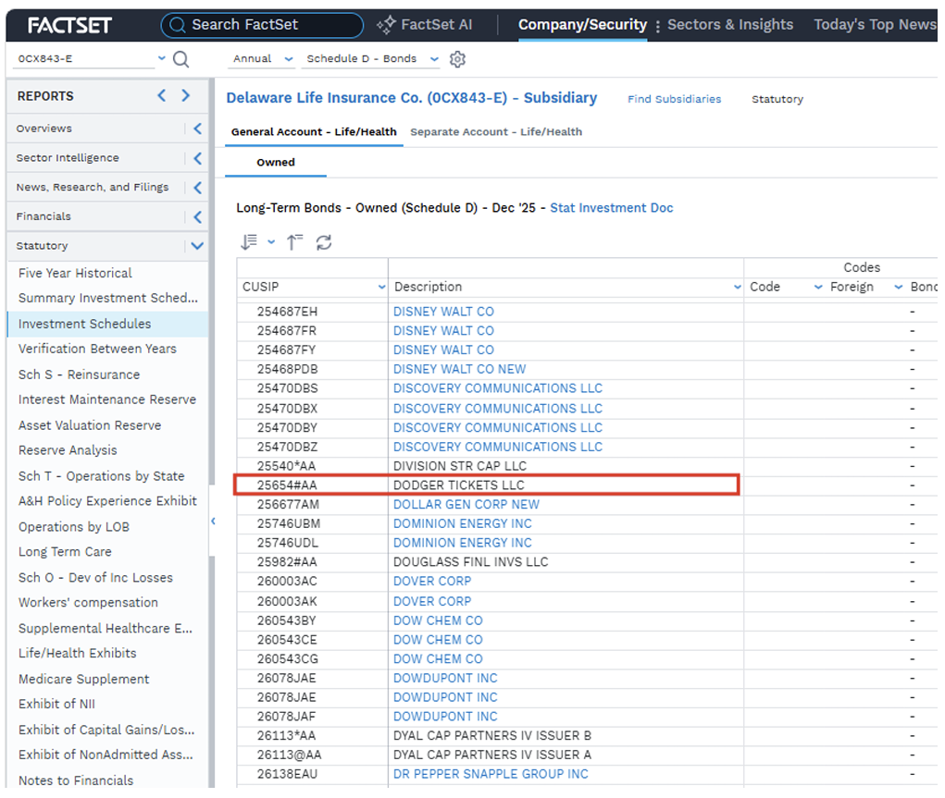Open Asset Valuation Reserve report
The image size is (945, 798).
[x=89, y=425]
